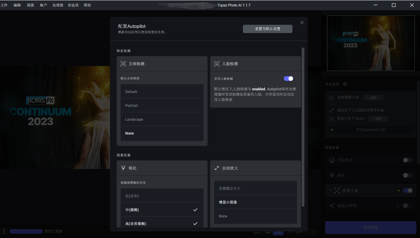
Task: Click 重置为默认设置 button
Action: [268, 29]
